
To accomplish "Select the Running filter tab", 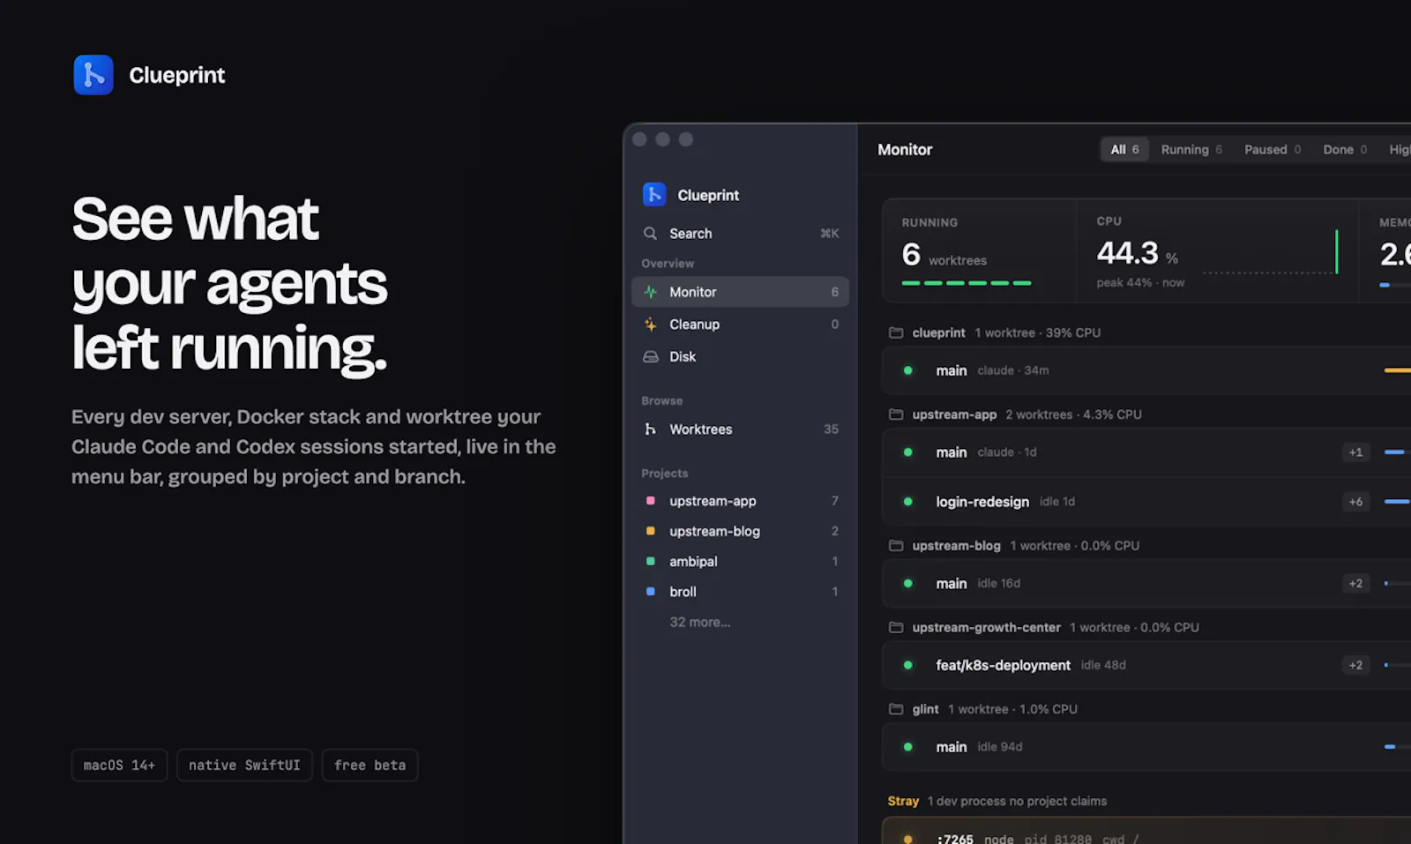I will tap(1191, 150).
